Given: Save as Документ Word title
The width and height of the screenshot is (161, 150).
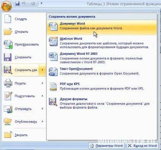Looking at the screenshot, I should pos(72,24).
